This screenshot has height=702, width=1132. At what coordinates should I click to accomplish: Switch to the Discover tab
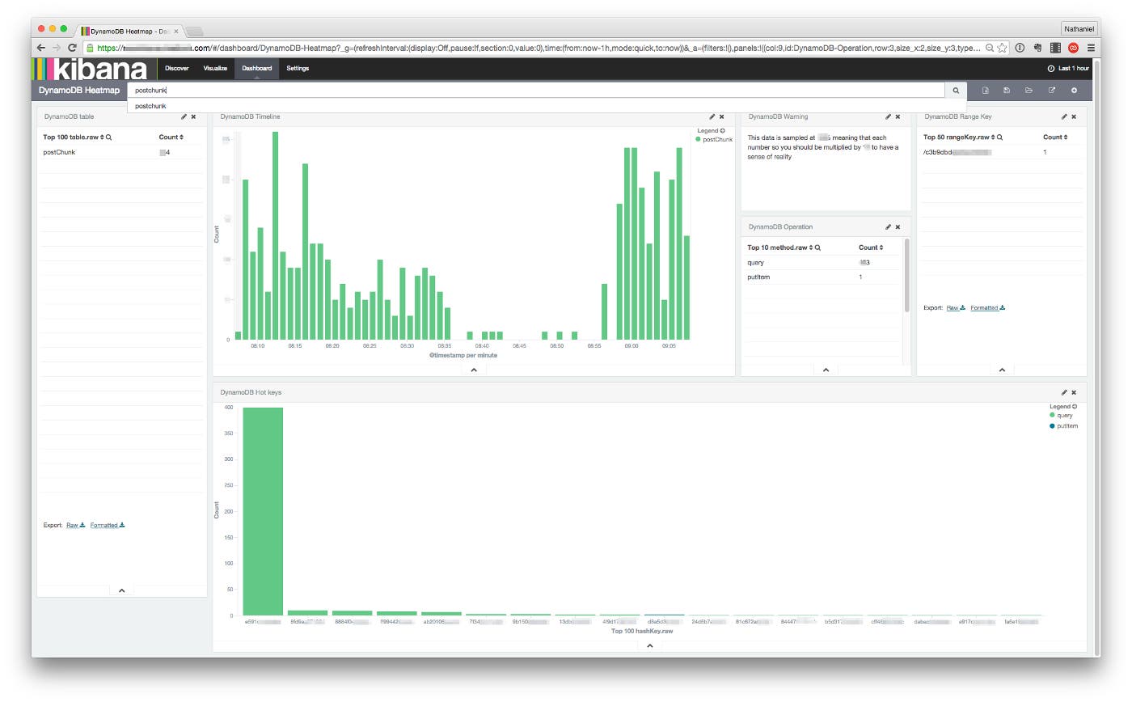click(176, 69)
